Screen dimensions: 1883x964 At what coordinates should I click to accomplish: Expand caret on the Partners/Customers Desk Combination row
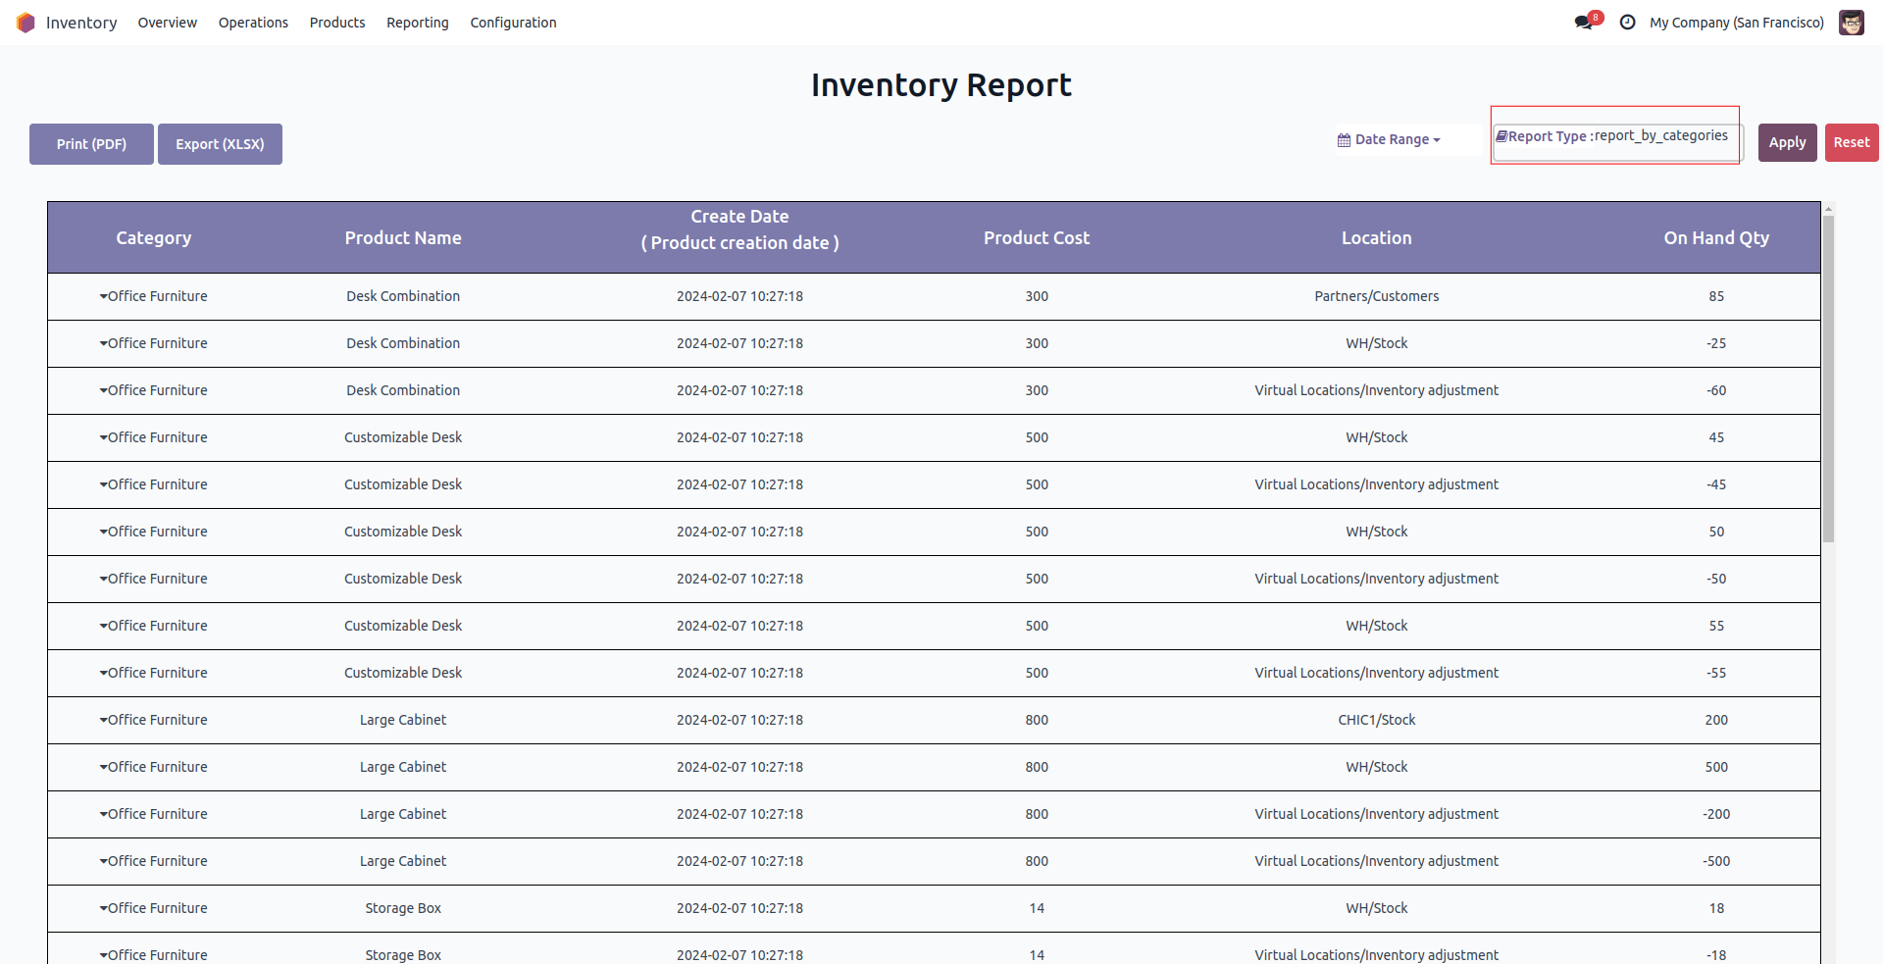pos(103,296)
